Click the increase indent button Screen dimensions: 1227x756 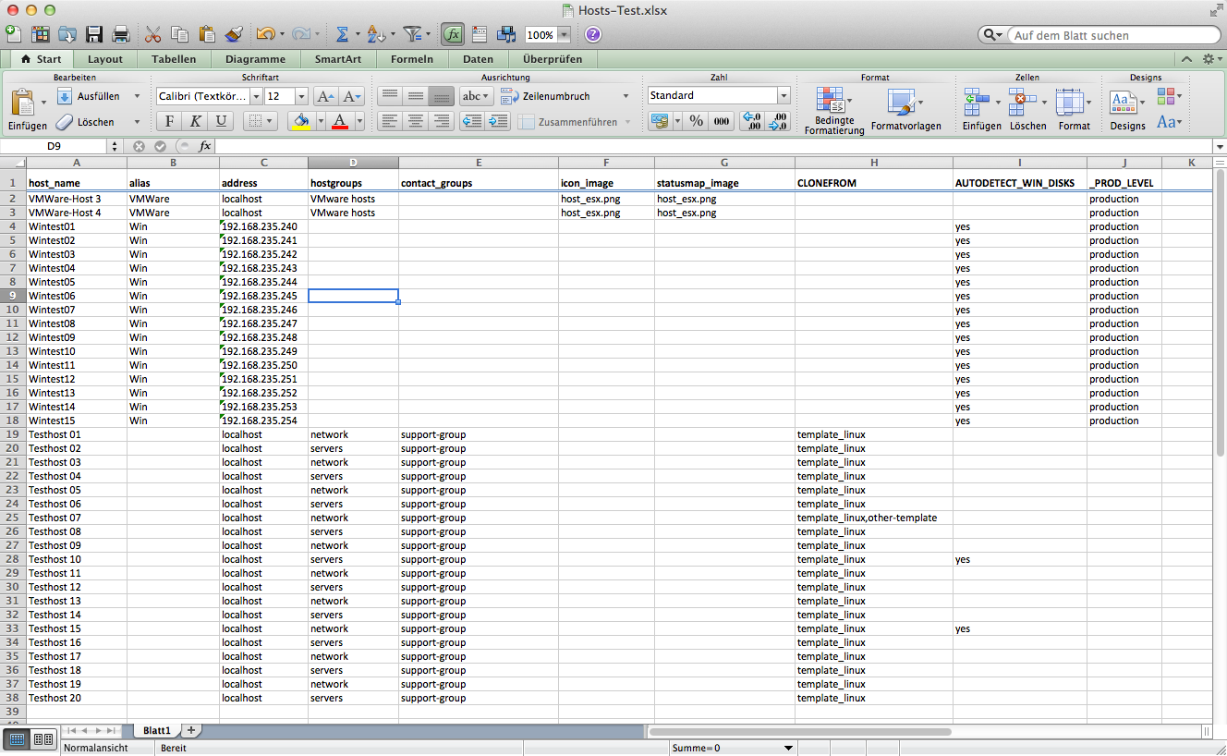(498, 121)
